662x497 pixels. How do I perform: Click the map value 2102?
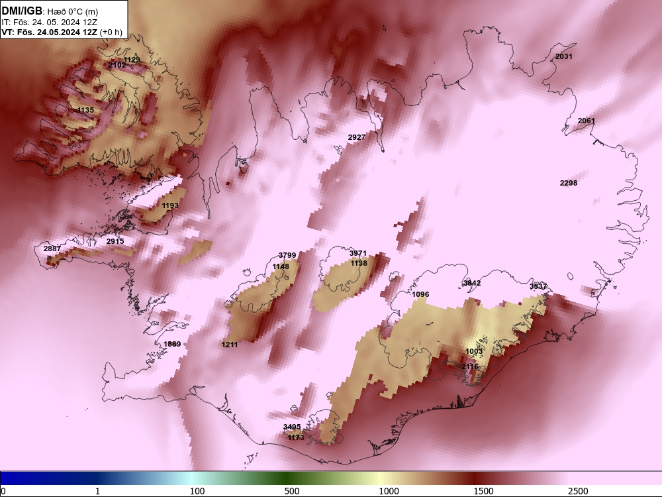pos(117,65)
